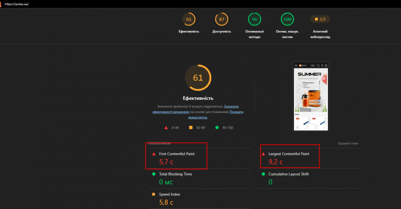This screenshot has height=209, width=401.
Task: Click the green circle 90–100 legend icon
Action: tap(217, 127)
